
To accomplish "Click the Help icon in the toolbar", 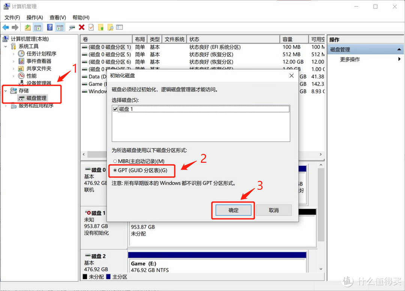I will click(x=49, y=27).
